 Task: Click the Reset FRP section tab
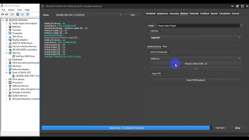click(x=156, y=74)
